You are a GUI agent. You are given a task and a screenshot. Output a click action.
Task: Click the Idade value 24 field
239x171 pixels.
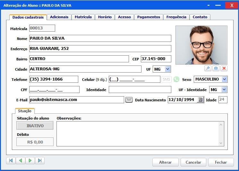(223, 100)
